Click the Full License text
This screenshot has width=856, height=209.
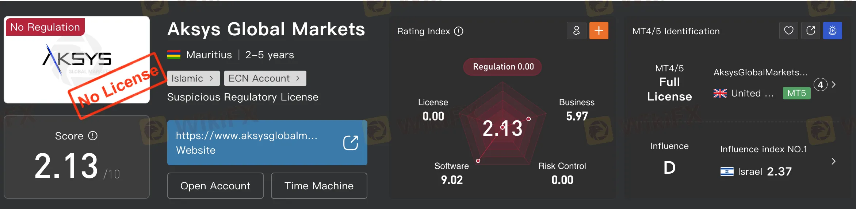(670, 89)
